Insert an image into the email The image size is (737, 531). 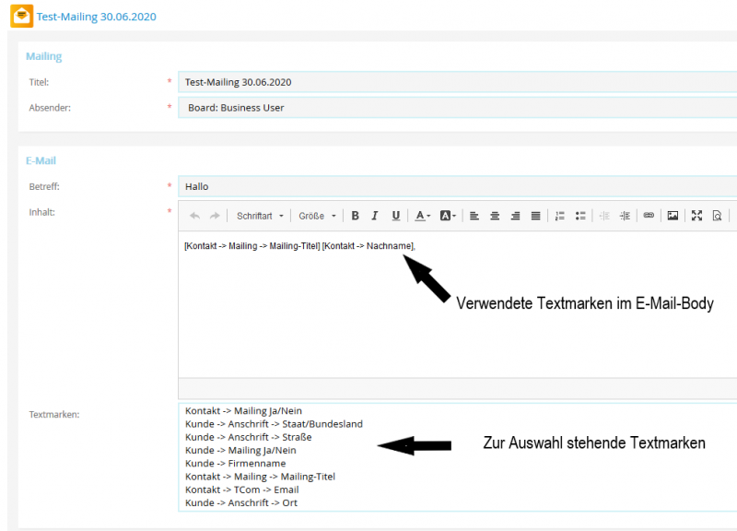673,216
